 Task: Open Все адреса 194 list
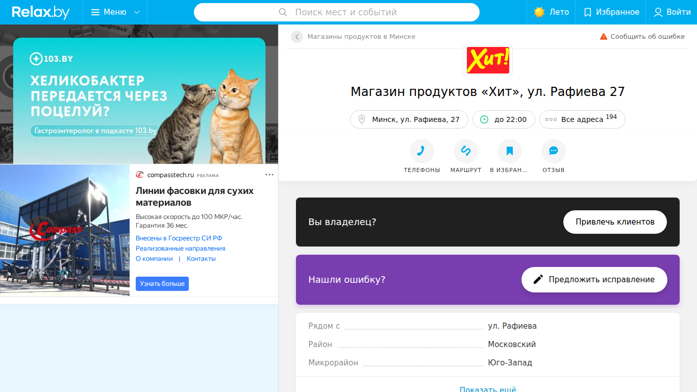[582, 119]
